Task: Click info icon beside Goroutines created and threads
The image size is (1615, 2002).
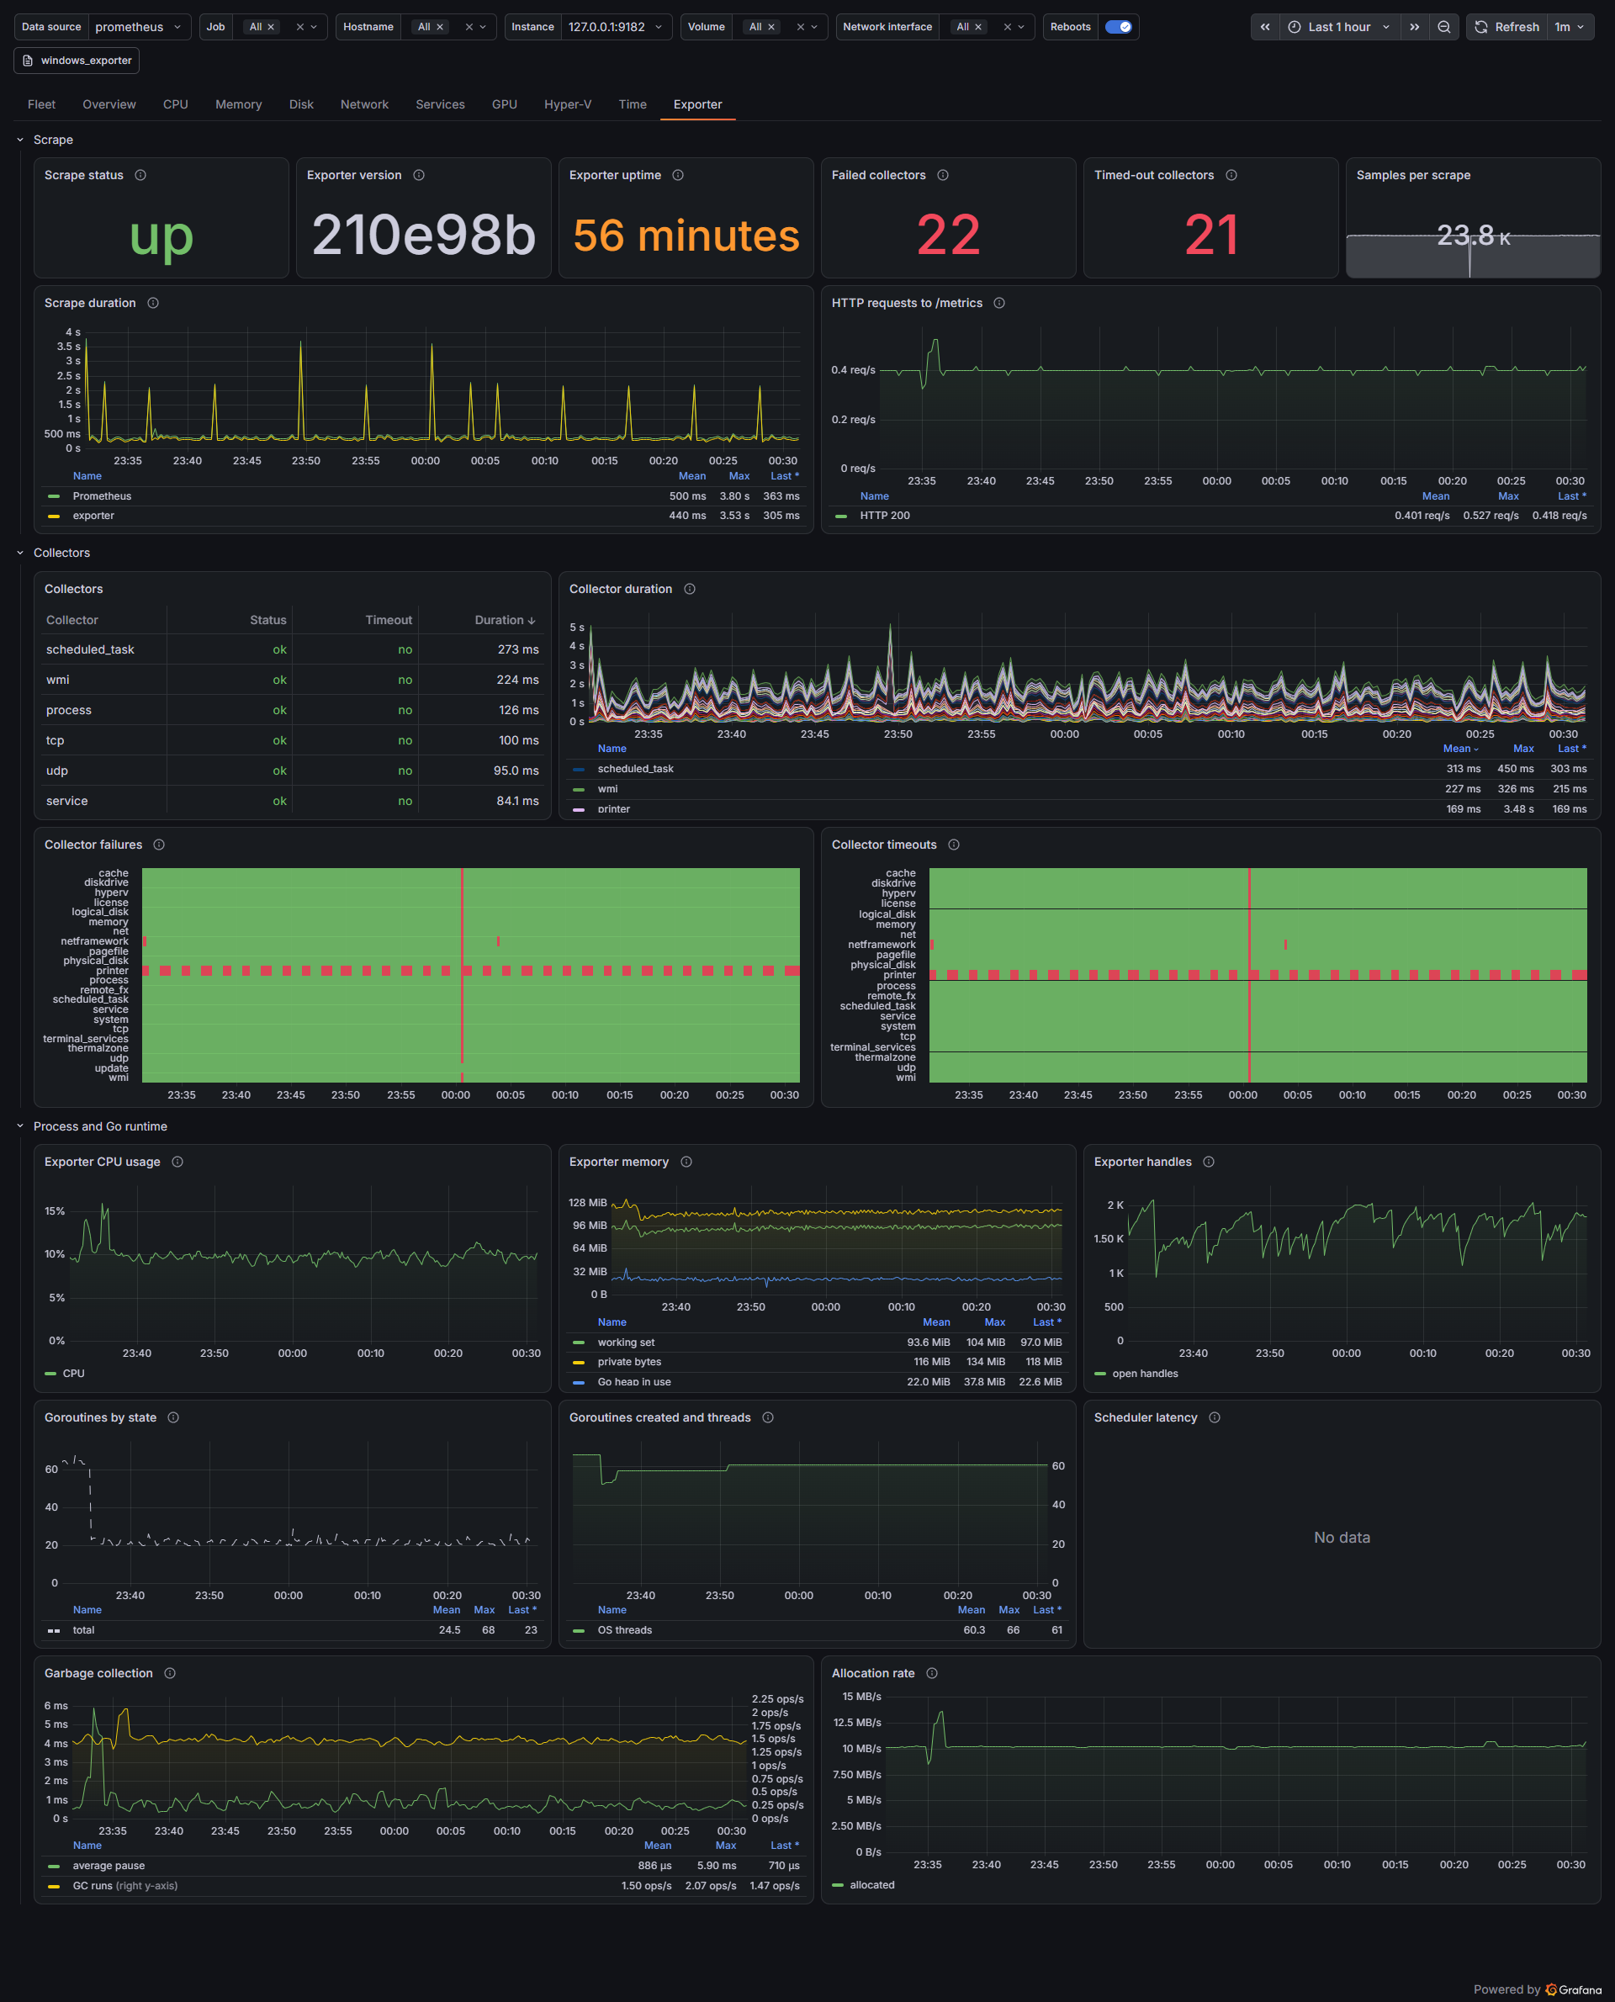Action: 767,1417
